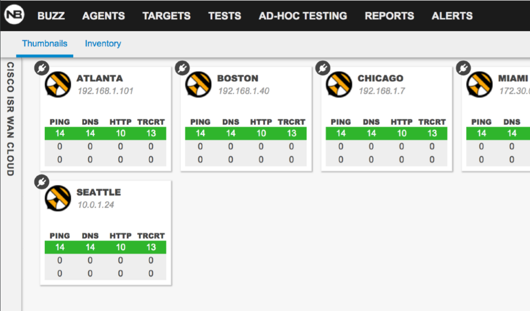Image resolution: width=530 pixels, height=311 pixels.
Task: Click Chicago's green HTTP count 10
Action: tap(402, 133)
